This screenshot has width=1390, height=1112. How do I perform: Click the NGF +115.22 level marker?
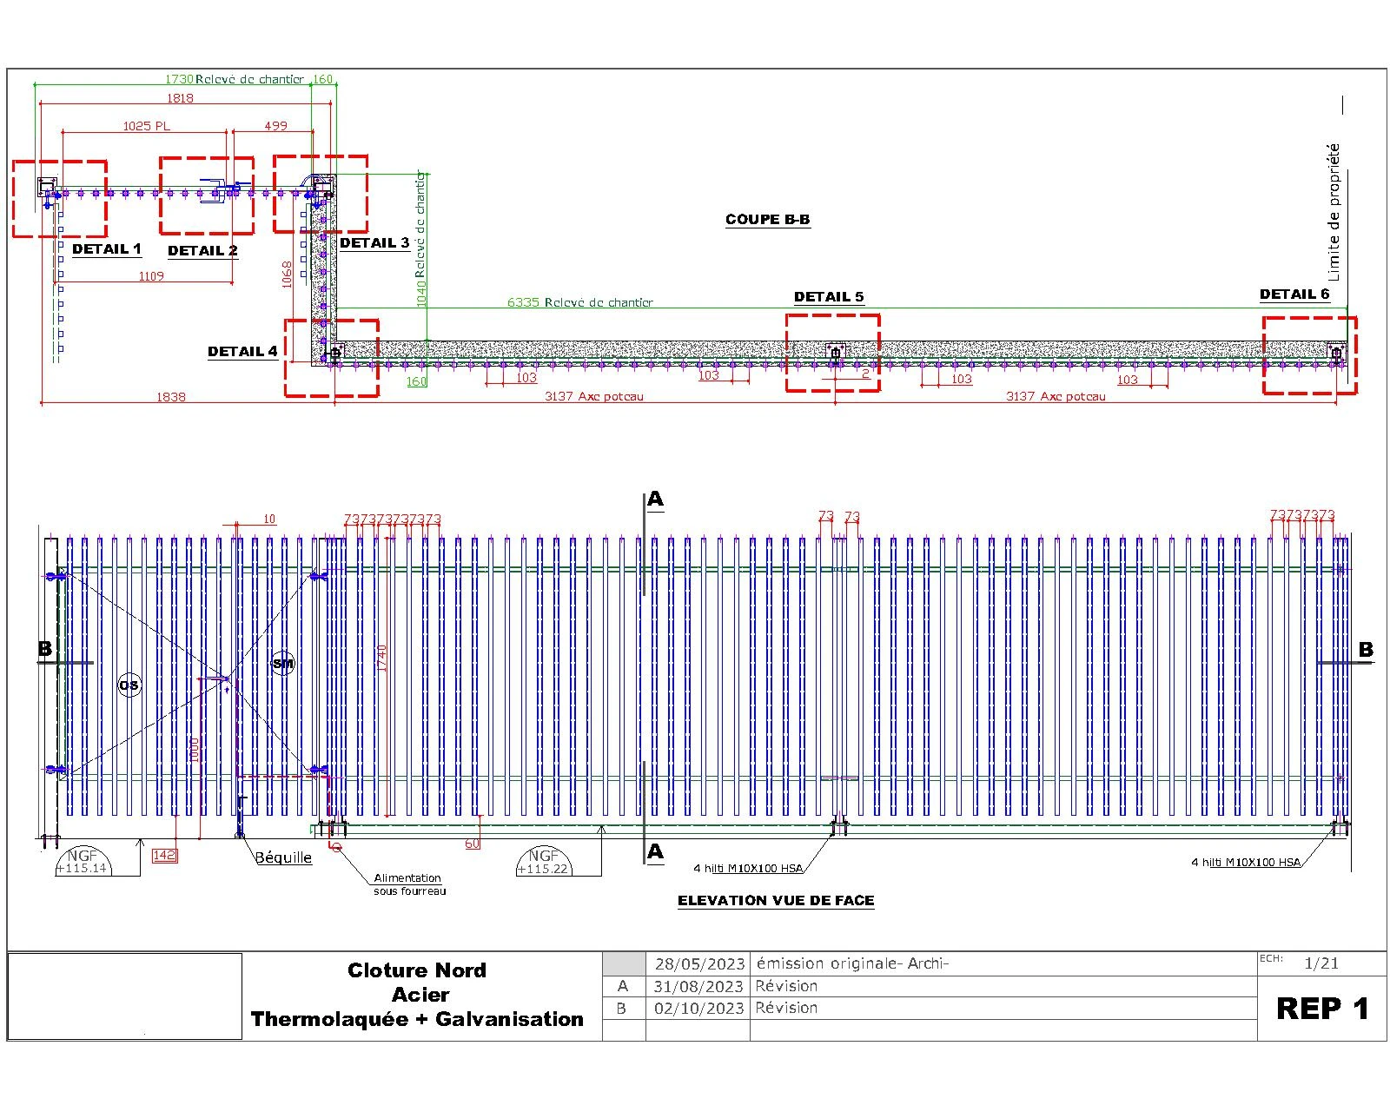click(546, 862)
